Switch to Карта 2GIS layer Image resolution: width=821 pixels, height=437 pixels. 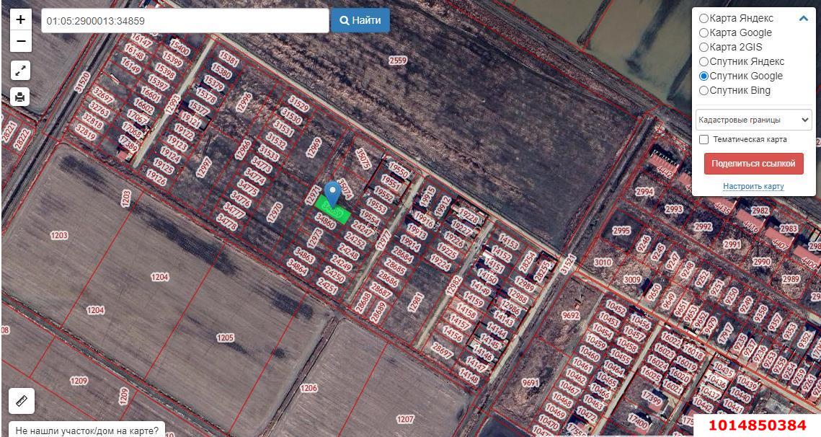click(x=704, y=47)
